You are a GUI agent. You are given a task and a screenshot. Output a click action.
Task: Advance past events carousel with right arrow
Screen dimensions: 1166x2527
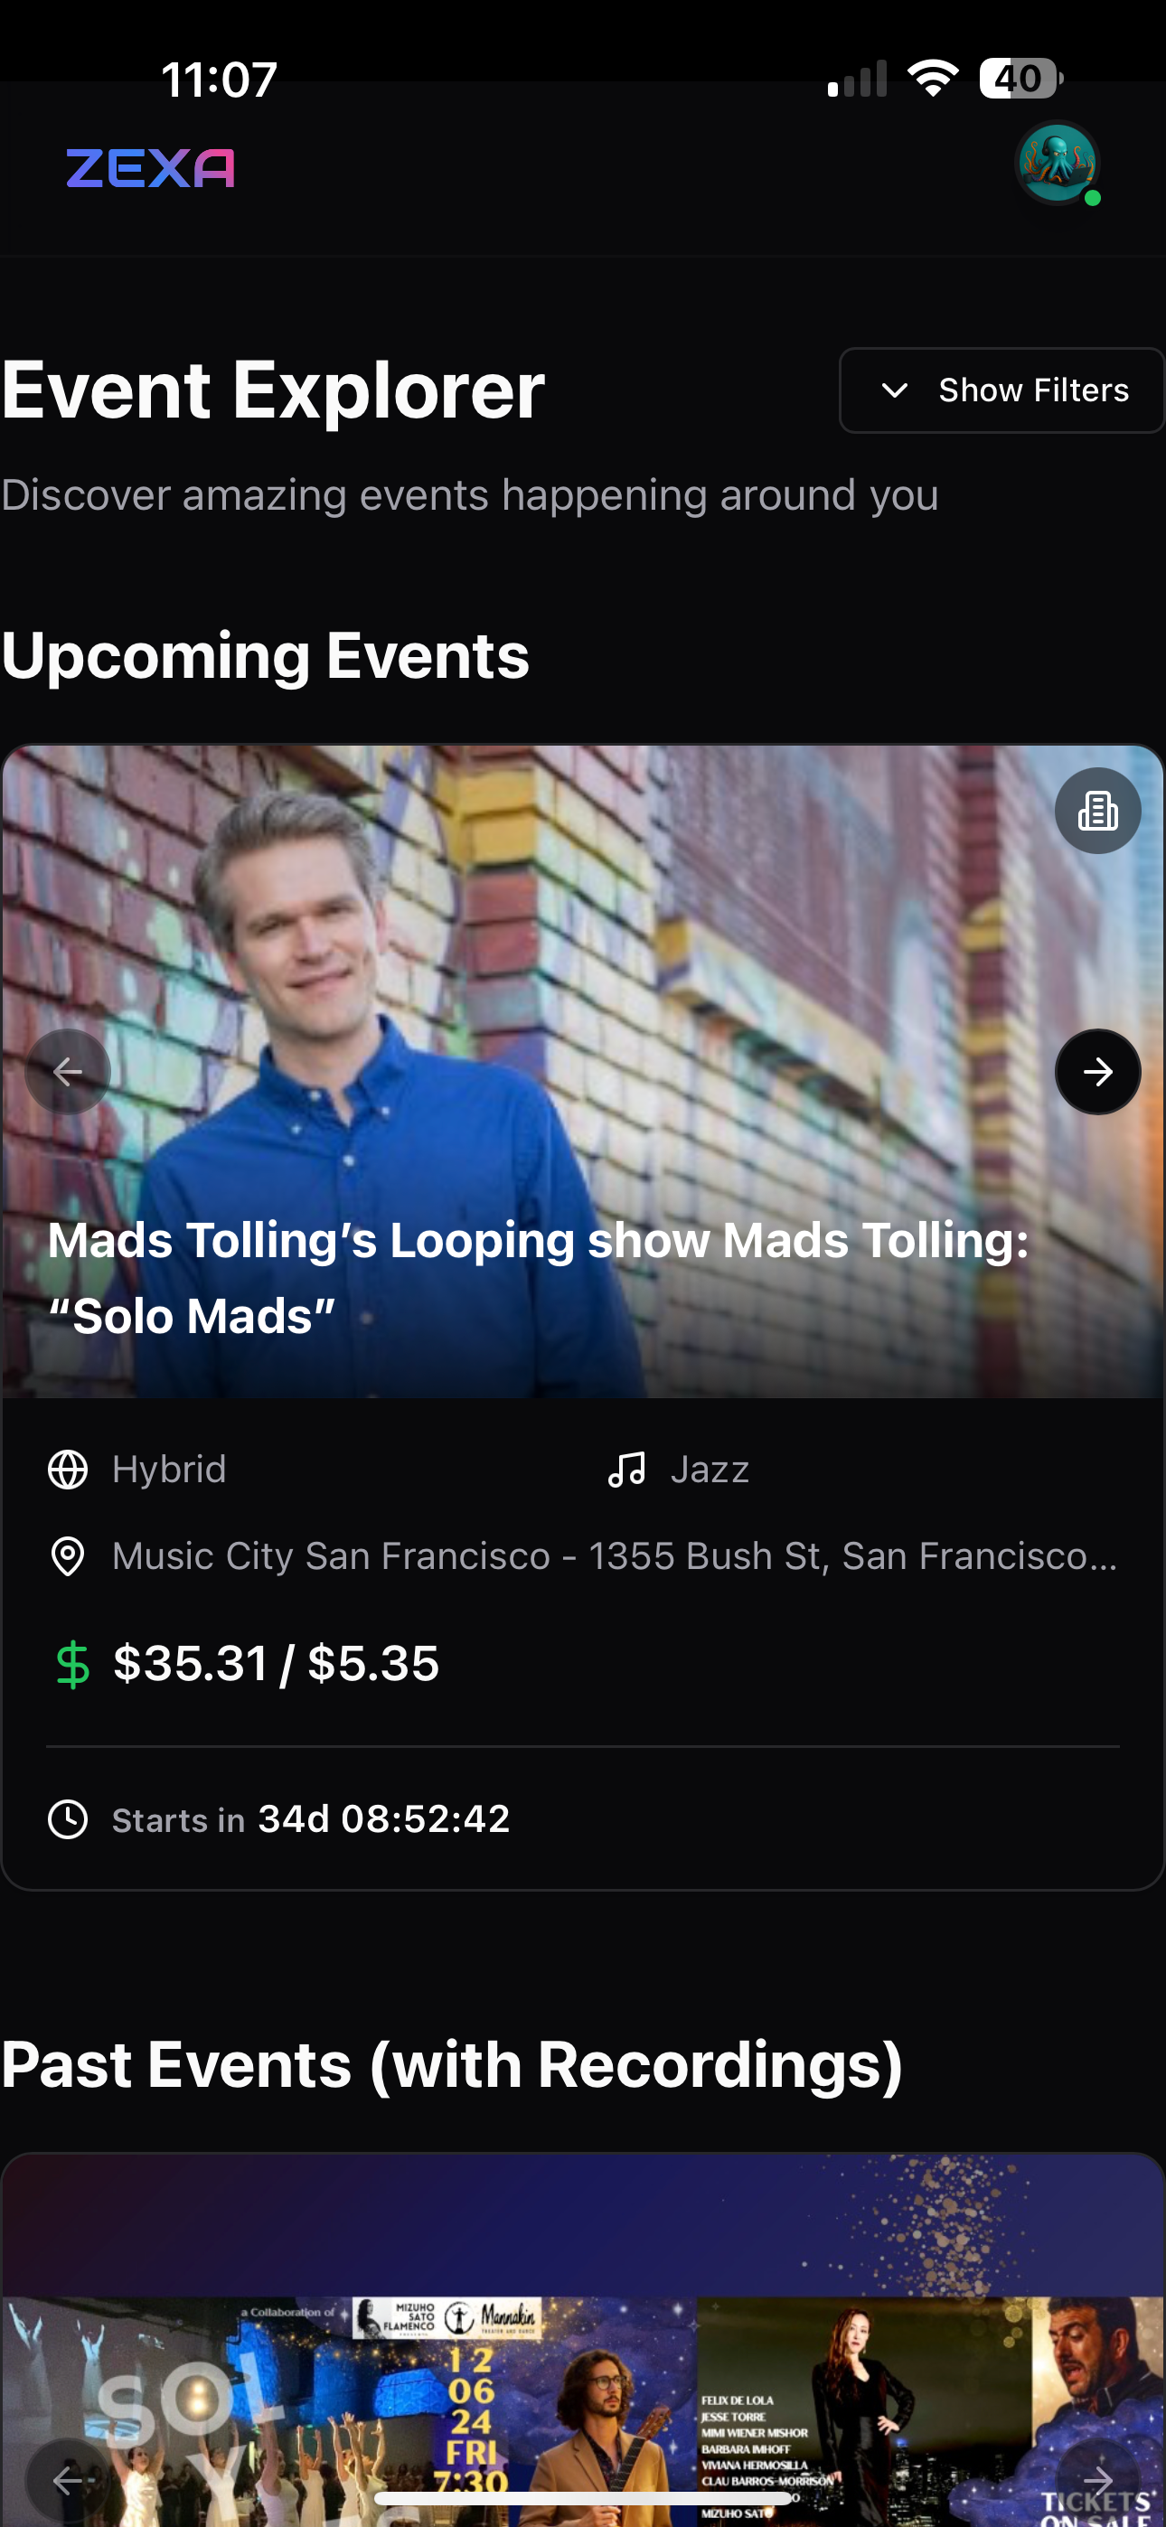click(1097, 2481)
